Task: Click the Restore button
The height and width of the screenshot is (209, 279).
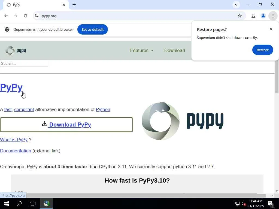Action: pyautogui.click(x=263, y=50)
